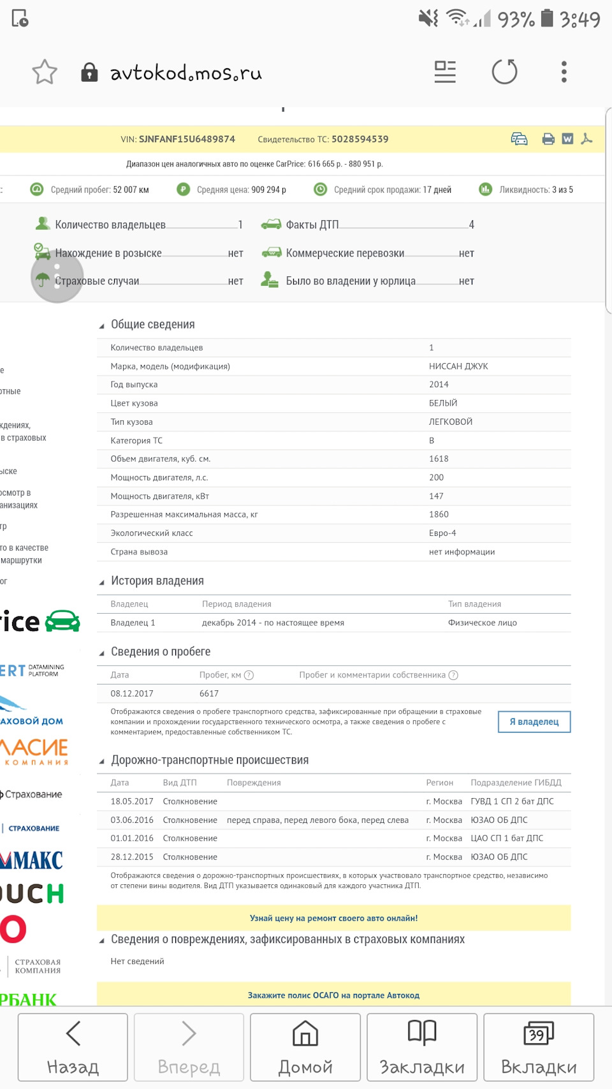This screenshot has width=612, height=1089.
Task: Click the car comparison icon in VIN bar
Action: pyautogui.click(x=520, y=139)
